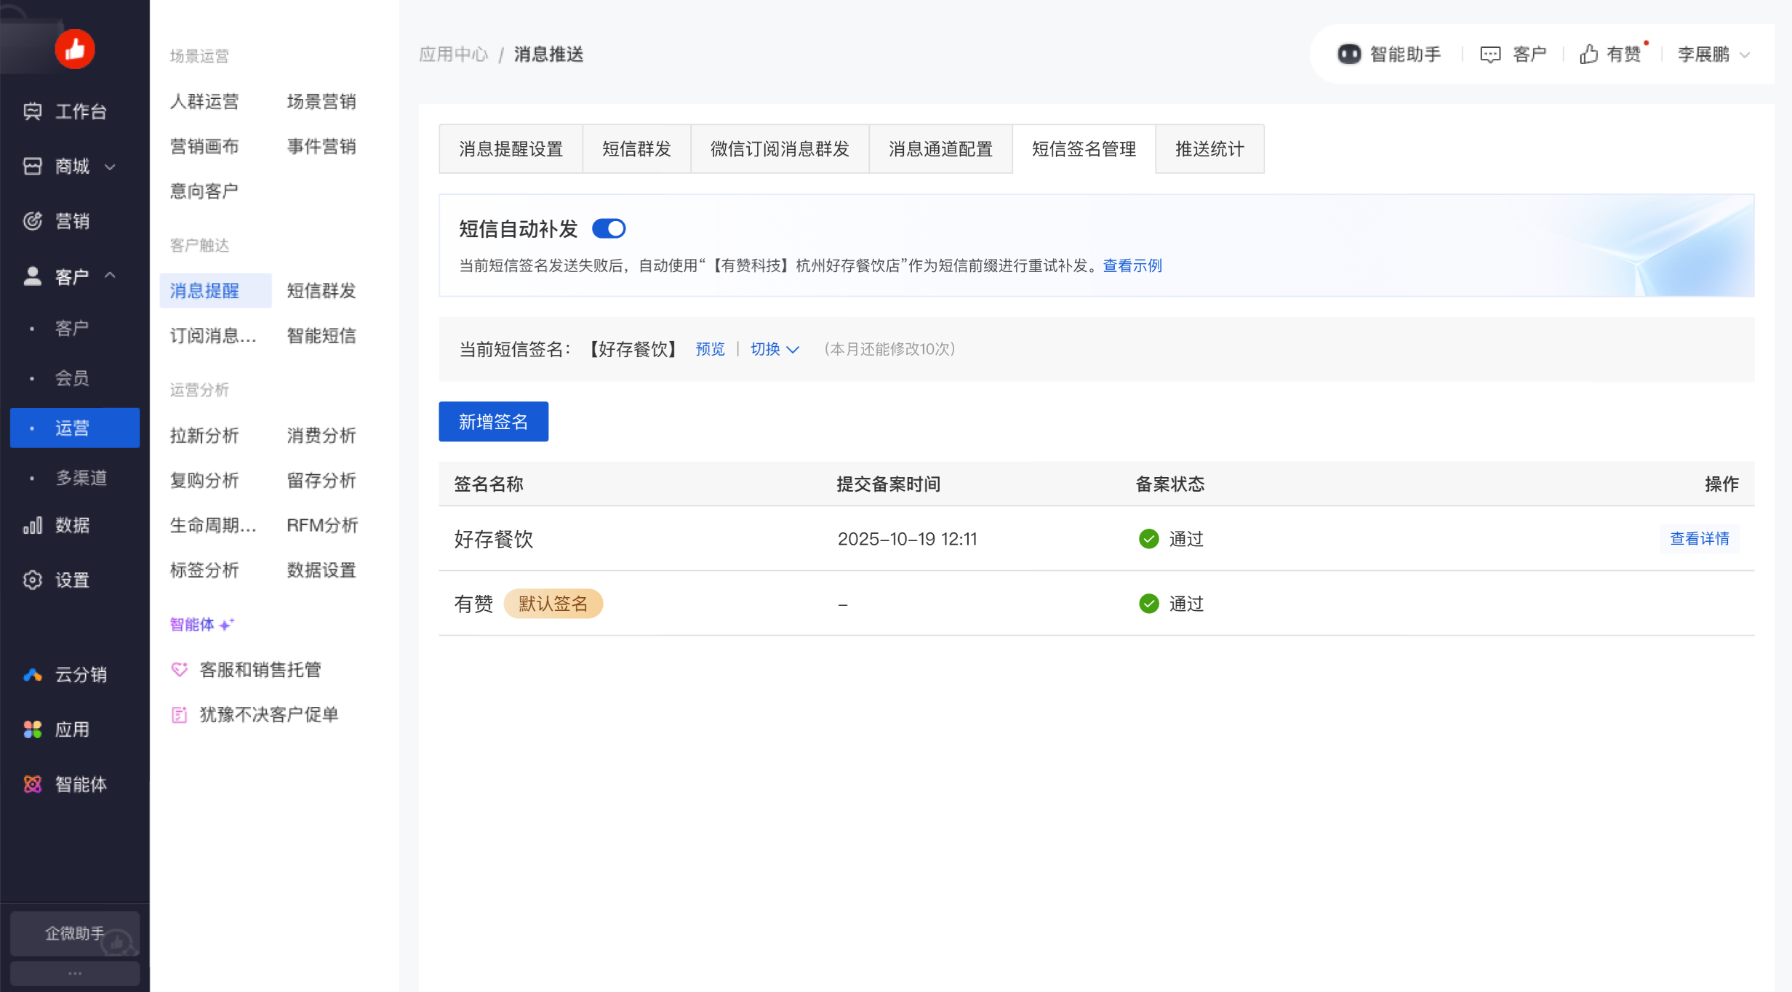Switch to the 推送统计 tab
This screenshot has width=1792, height=992.
1209,149
